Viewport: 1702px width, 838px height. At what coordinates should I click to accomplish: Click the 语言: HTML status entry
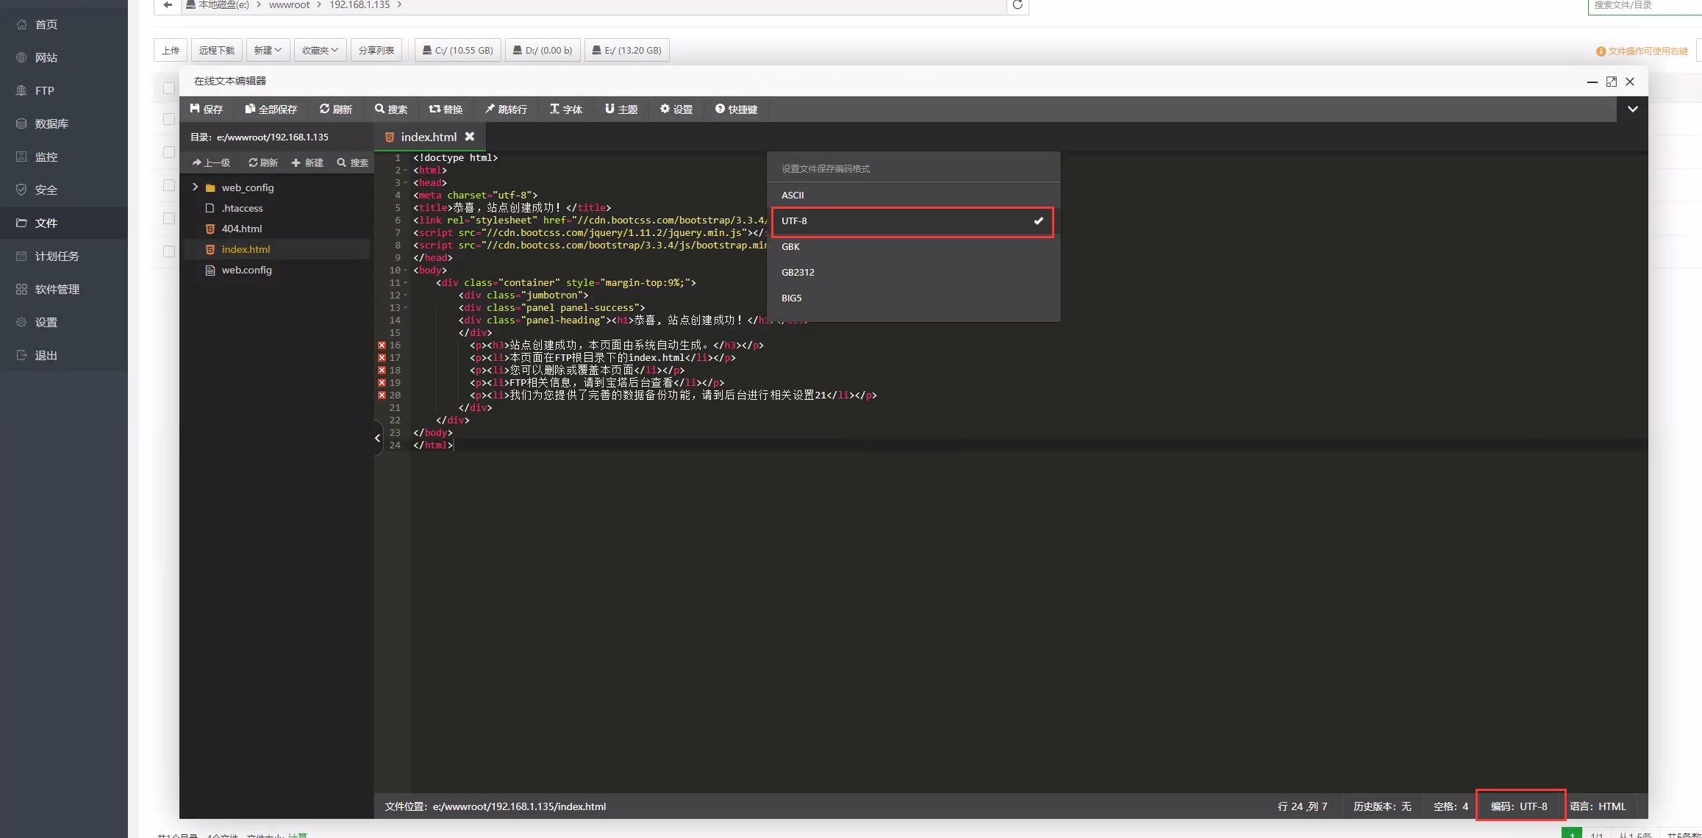pos(1598,806)
